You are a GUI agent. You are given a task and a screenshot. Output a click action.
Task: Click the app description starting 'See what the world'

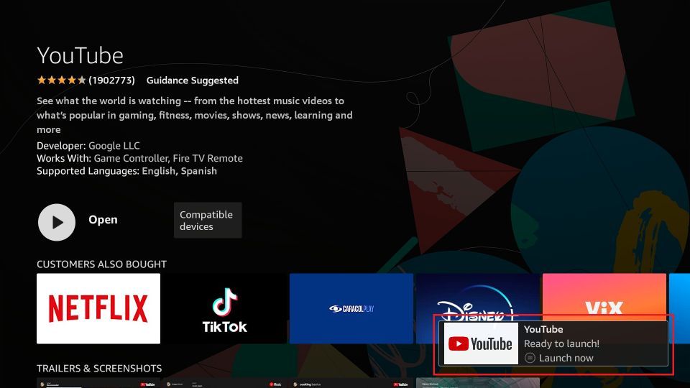195,115
